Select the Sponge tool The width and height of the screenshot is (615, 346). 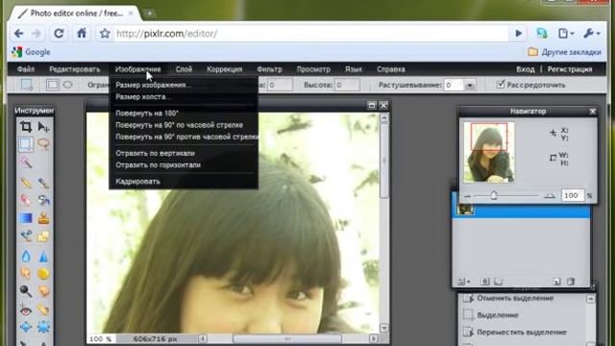(43, 273)
